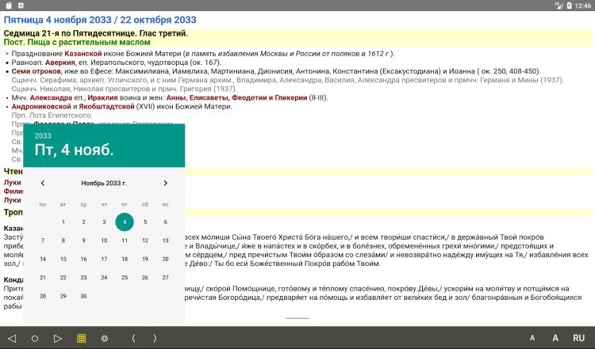The height and width of the screenshot is (349, 595).
Task: Open the Казанской icon link
Action: point(83,54)
